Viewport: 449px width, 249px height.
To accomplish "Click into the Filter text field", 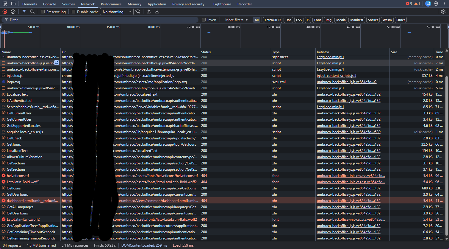I will (x=101, y=20).
